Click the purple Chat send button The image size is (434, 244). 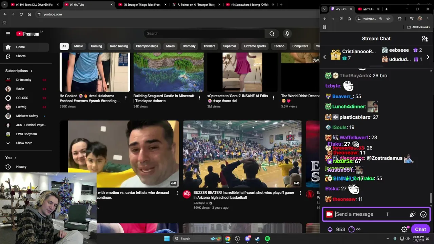pos(420,229)
